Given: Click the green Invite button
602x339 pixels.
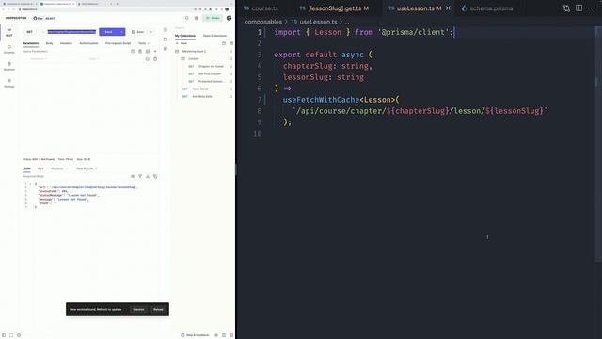Looking at the screenshot, I should 213,18.
